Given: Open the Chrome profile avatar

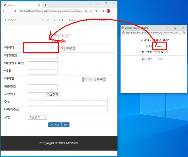Looking at the screenshot, I should pos(108,11).
